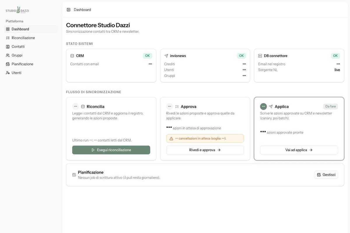Open Dashboard in the sidebar
Viewport: 350px width, 233px height.
[32, 29]
